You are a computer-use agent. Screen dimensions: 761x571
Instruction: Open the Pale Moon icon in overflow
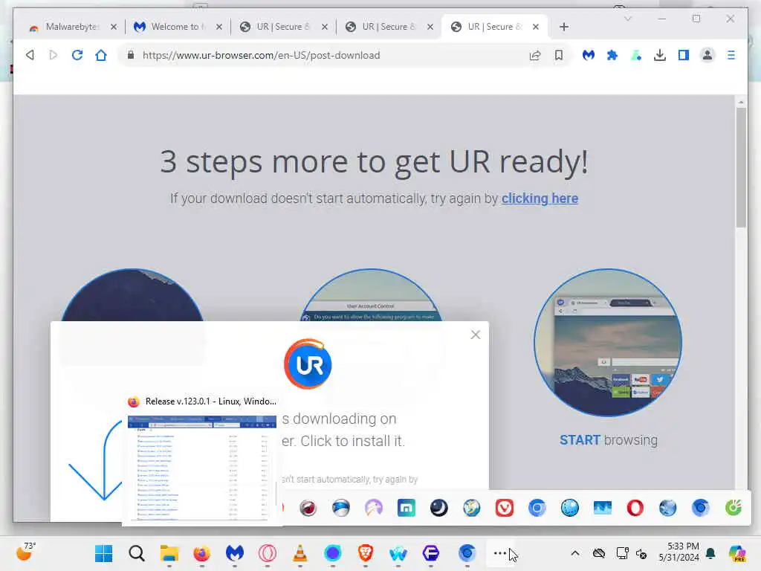point(439,508)
